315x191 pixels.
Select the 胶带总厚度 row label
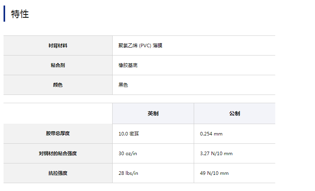tap(57, 134)
